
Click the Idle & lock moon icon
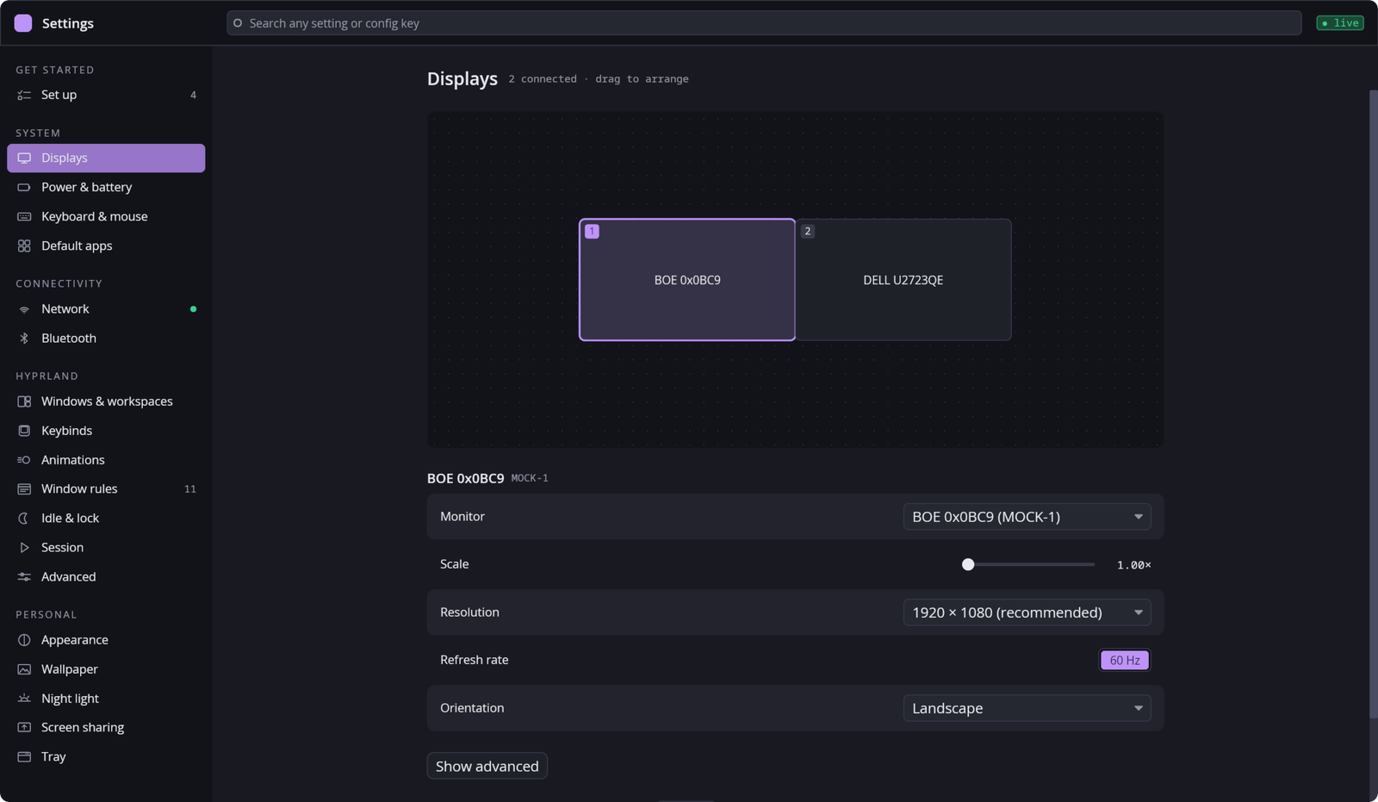24,519
